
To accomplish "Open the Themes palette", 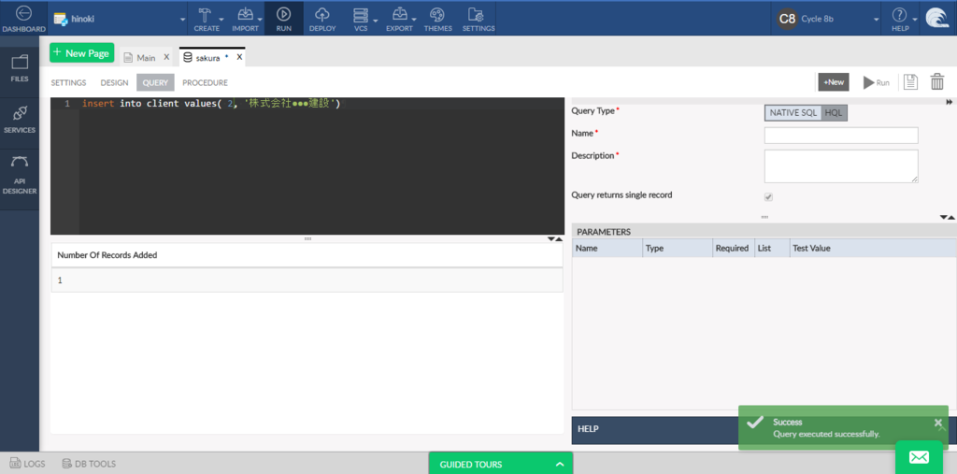I will (437, 19).
